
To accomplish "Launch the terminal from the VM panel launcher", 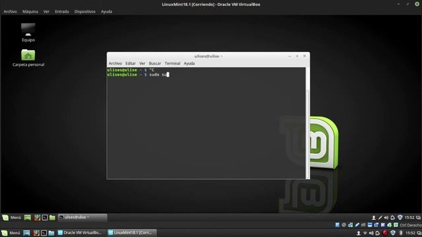I will click(45, 218).
